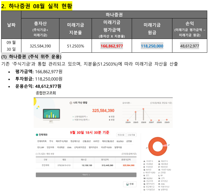Click account number 37823619-010
The width and height of the screenshot is (209, 195).
pos(64,165)
